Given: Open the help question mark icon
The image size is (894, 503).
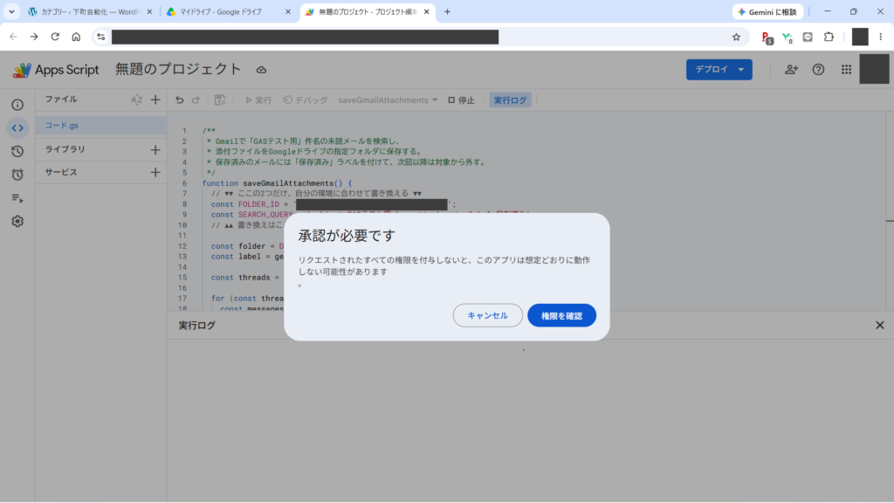Looking at the screenshot, I should [818, 70].
